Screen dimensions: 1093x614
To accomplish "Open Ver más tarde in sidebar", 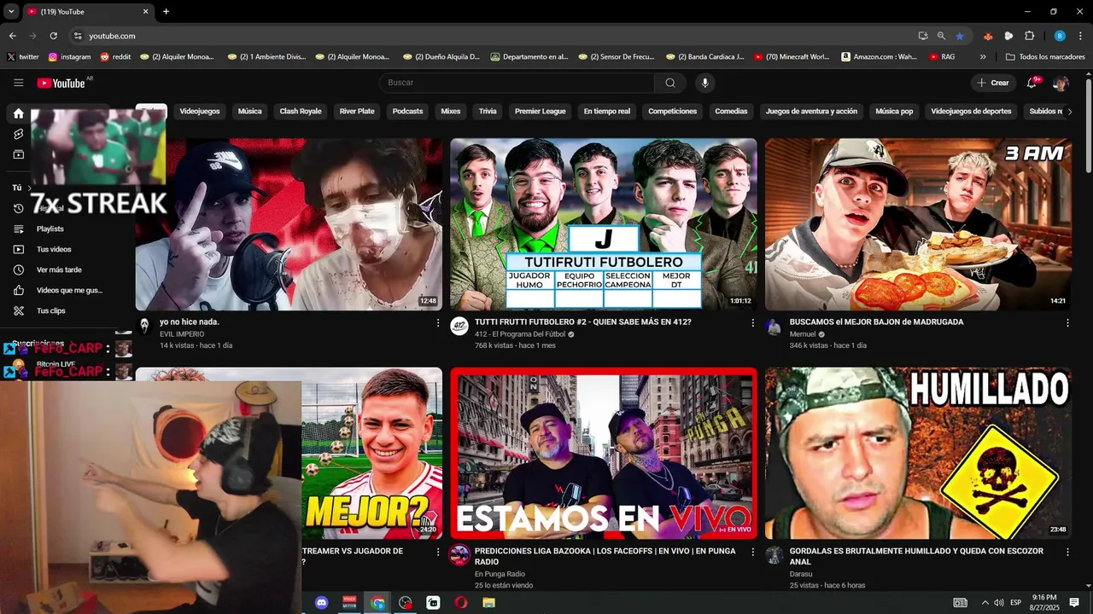I will (58, 269).
